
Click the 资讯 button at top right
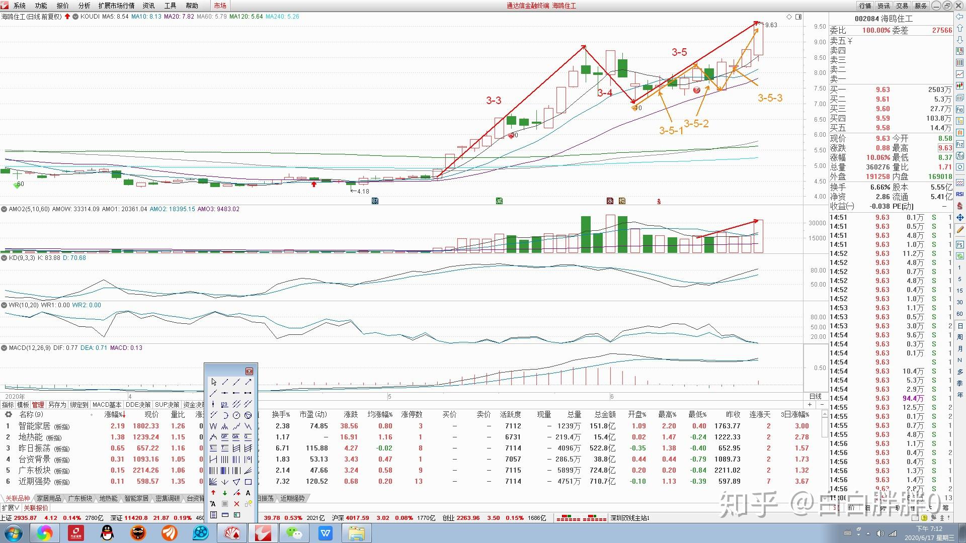[883, 6]
